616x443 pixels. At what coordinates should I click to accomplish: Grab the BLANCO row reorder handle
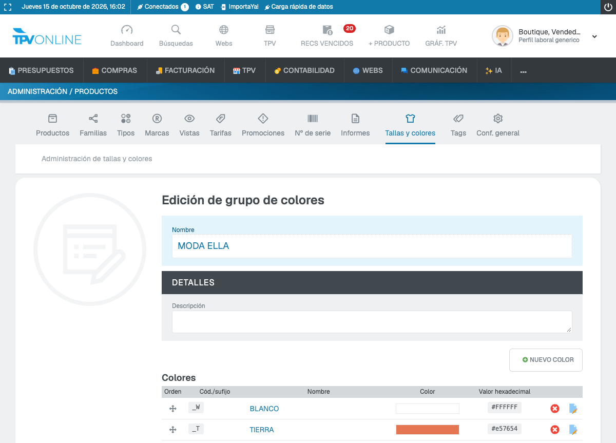(x=173, y=409)
